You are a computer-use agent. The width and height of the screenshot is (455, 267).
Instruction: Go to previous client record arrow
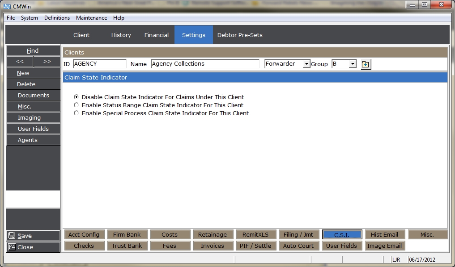click(x=19, y=62)
